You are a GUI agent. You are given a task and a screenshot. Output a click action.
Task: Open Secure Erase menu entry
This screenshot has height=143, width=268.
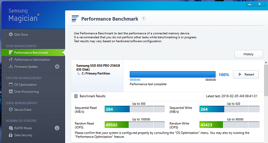(x=23, y=110)
